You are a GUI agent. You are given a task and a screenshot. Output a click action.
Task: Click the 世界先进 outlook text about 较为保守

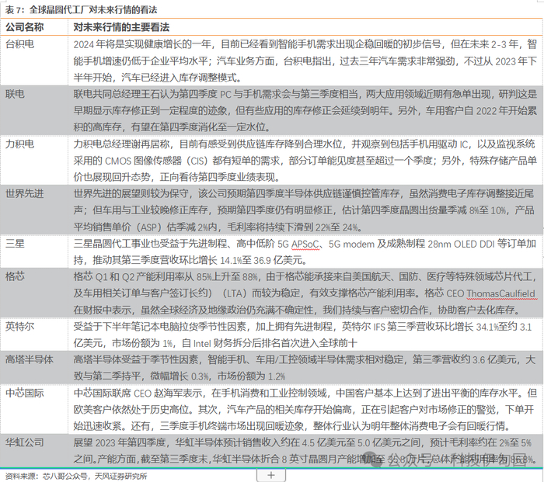(x=305, y=210)
